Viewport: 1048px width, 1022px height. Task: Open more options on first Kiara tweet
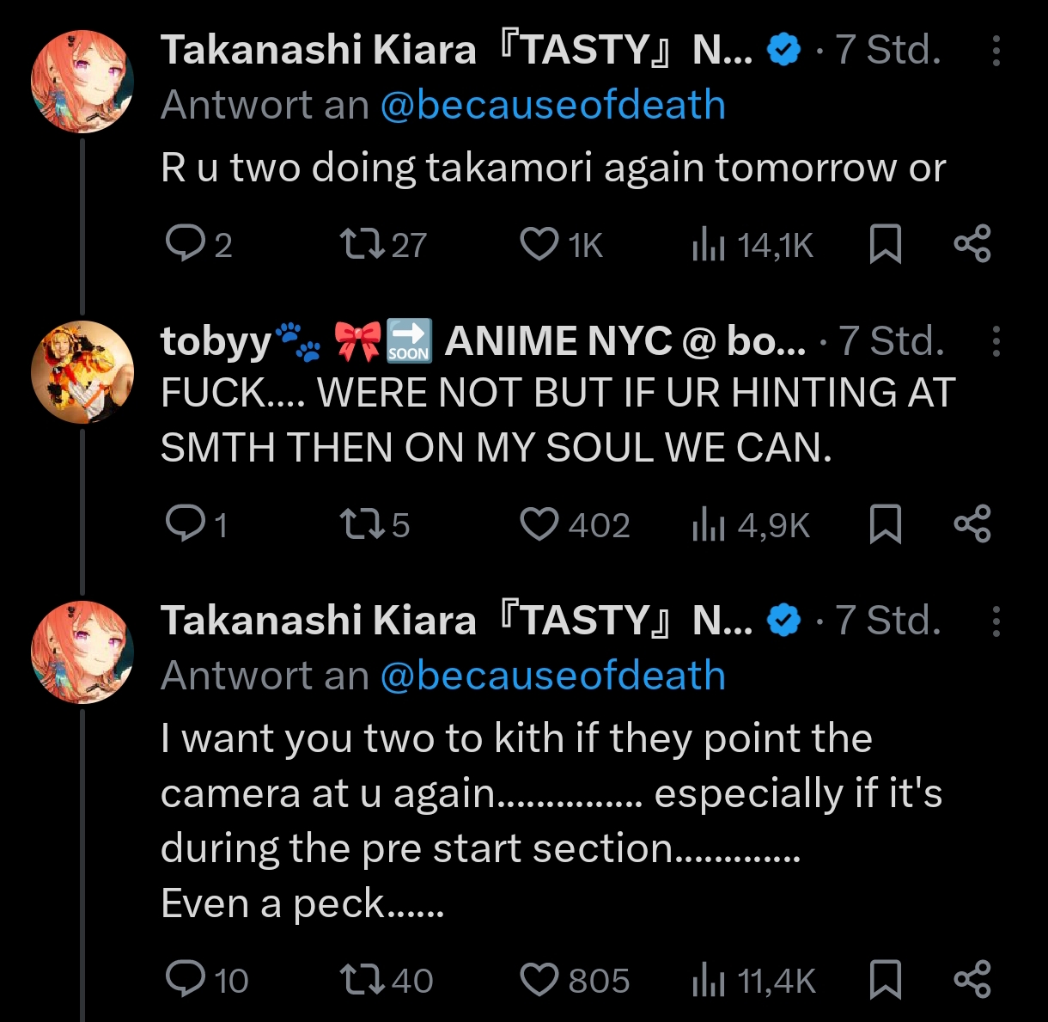[x=996, y=52]
